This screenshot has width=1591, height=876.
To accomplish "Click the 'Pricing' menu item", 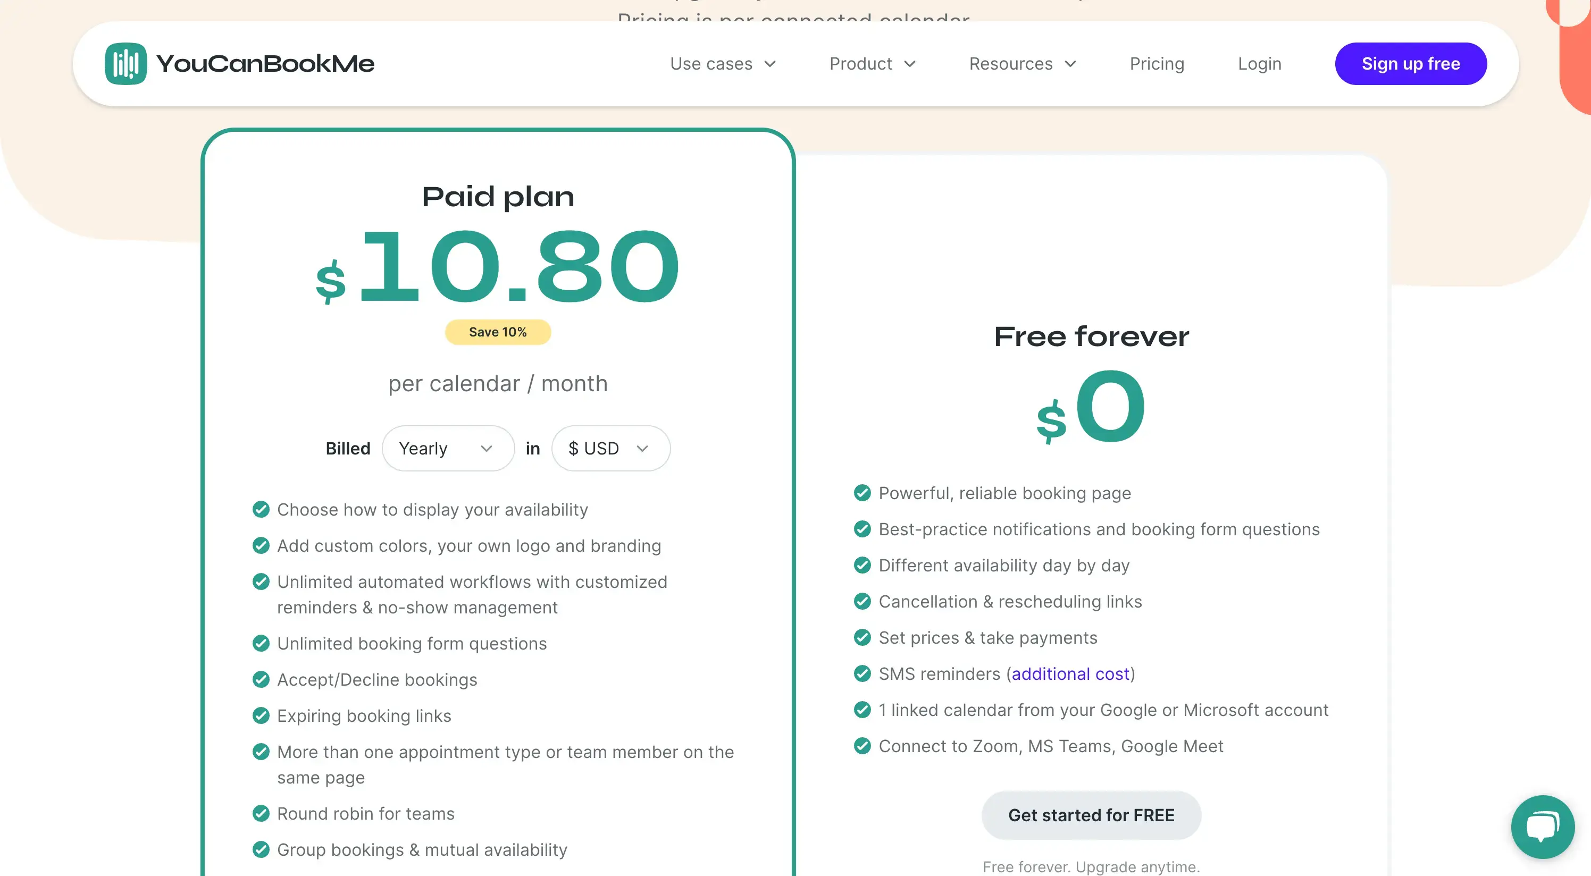I will (1158, 64).
